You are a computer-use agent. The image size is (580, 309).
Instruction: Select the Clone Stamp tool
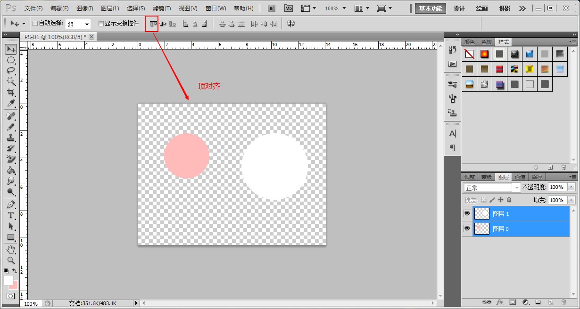pos(11,138)
